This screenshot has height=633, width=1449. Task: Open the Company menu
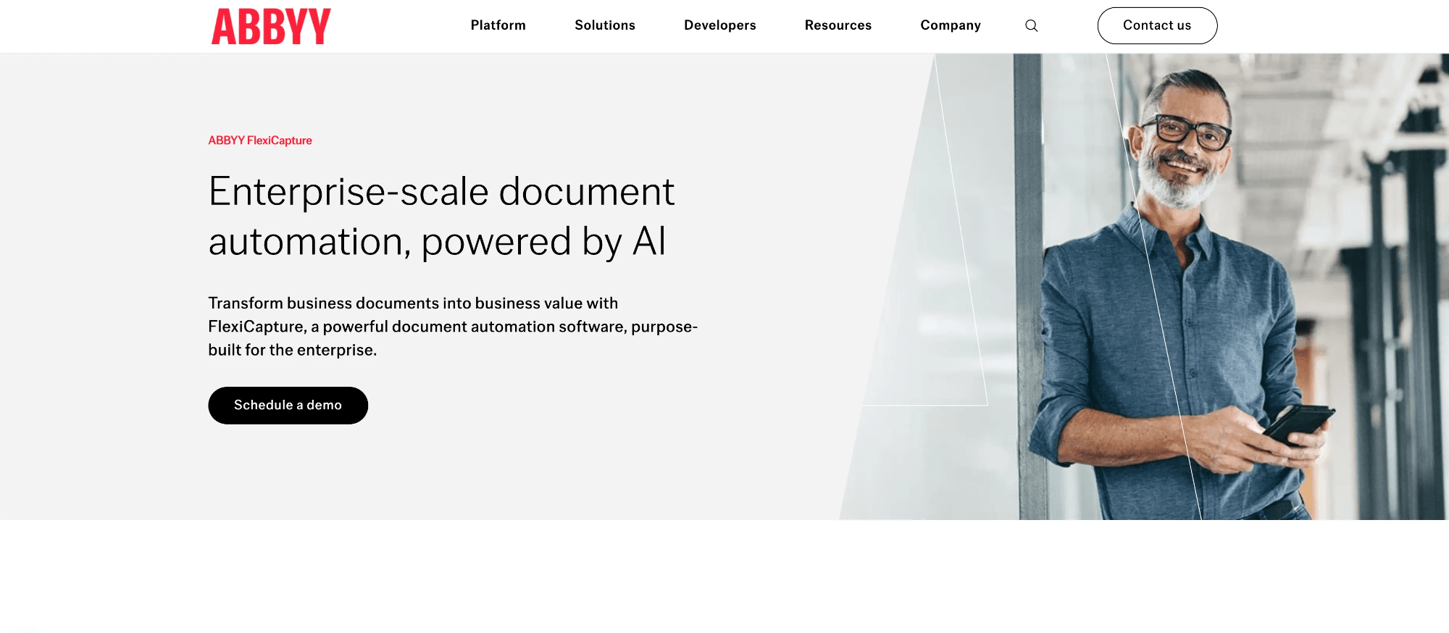(951, 25)
